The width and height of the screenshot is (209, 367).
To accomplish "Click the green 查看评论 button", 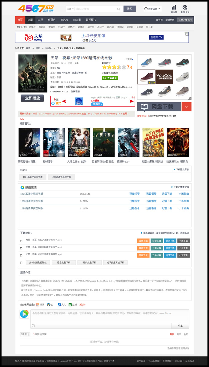I will pyautogui.click(x=110, y=78).
